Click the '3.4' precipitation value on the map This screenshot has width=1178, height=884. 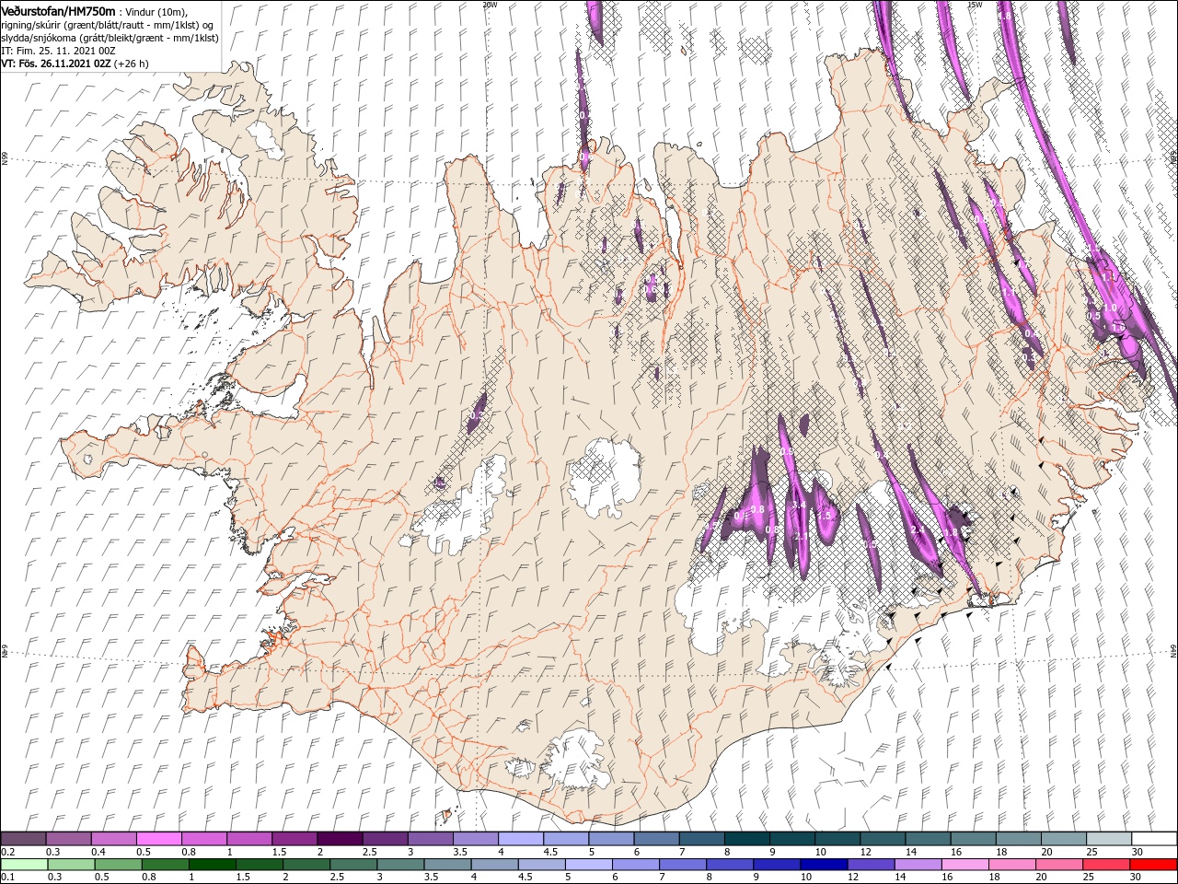(x=799, y=505)
